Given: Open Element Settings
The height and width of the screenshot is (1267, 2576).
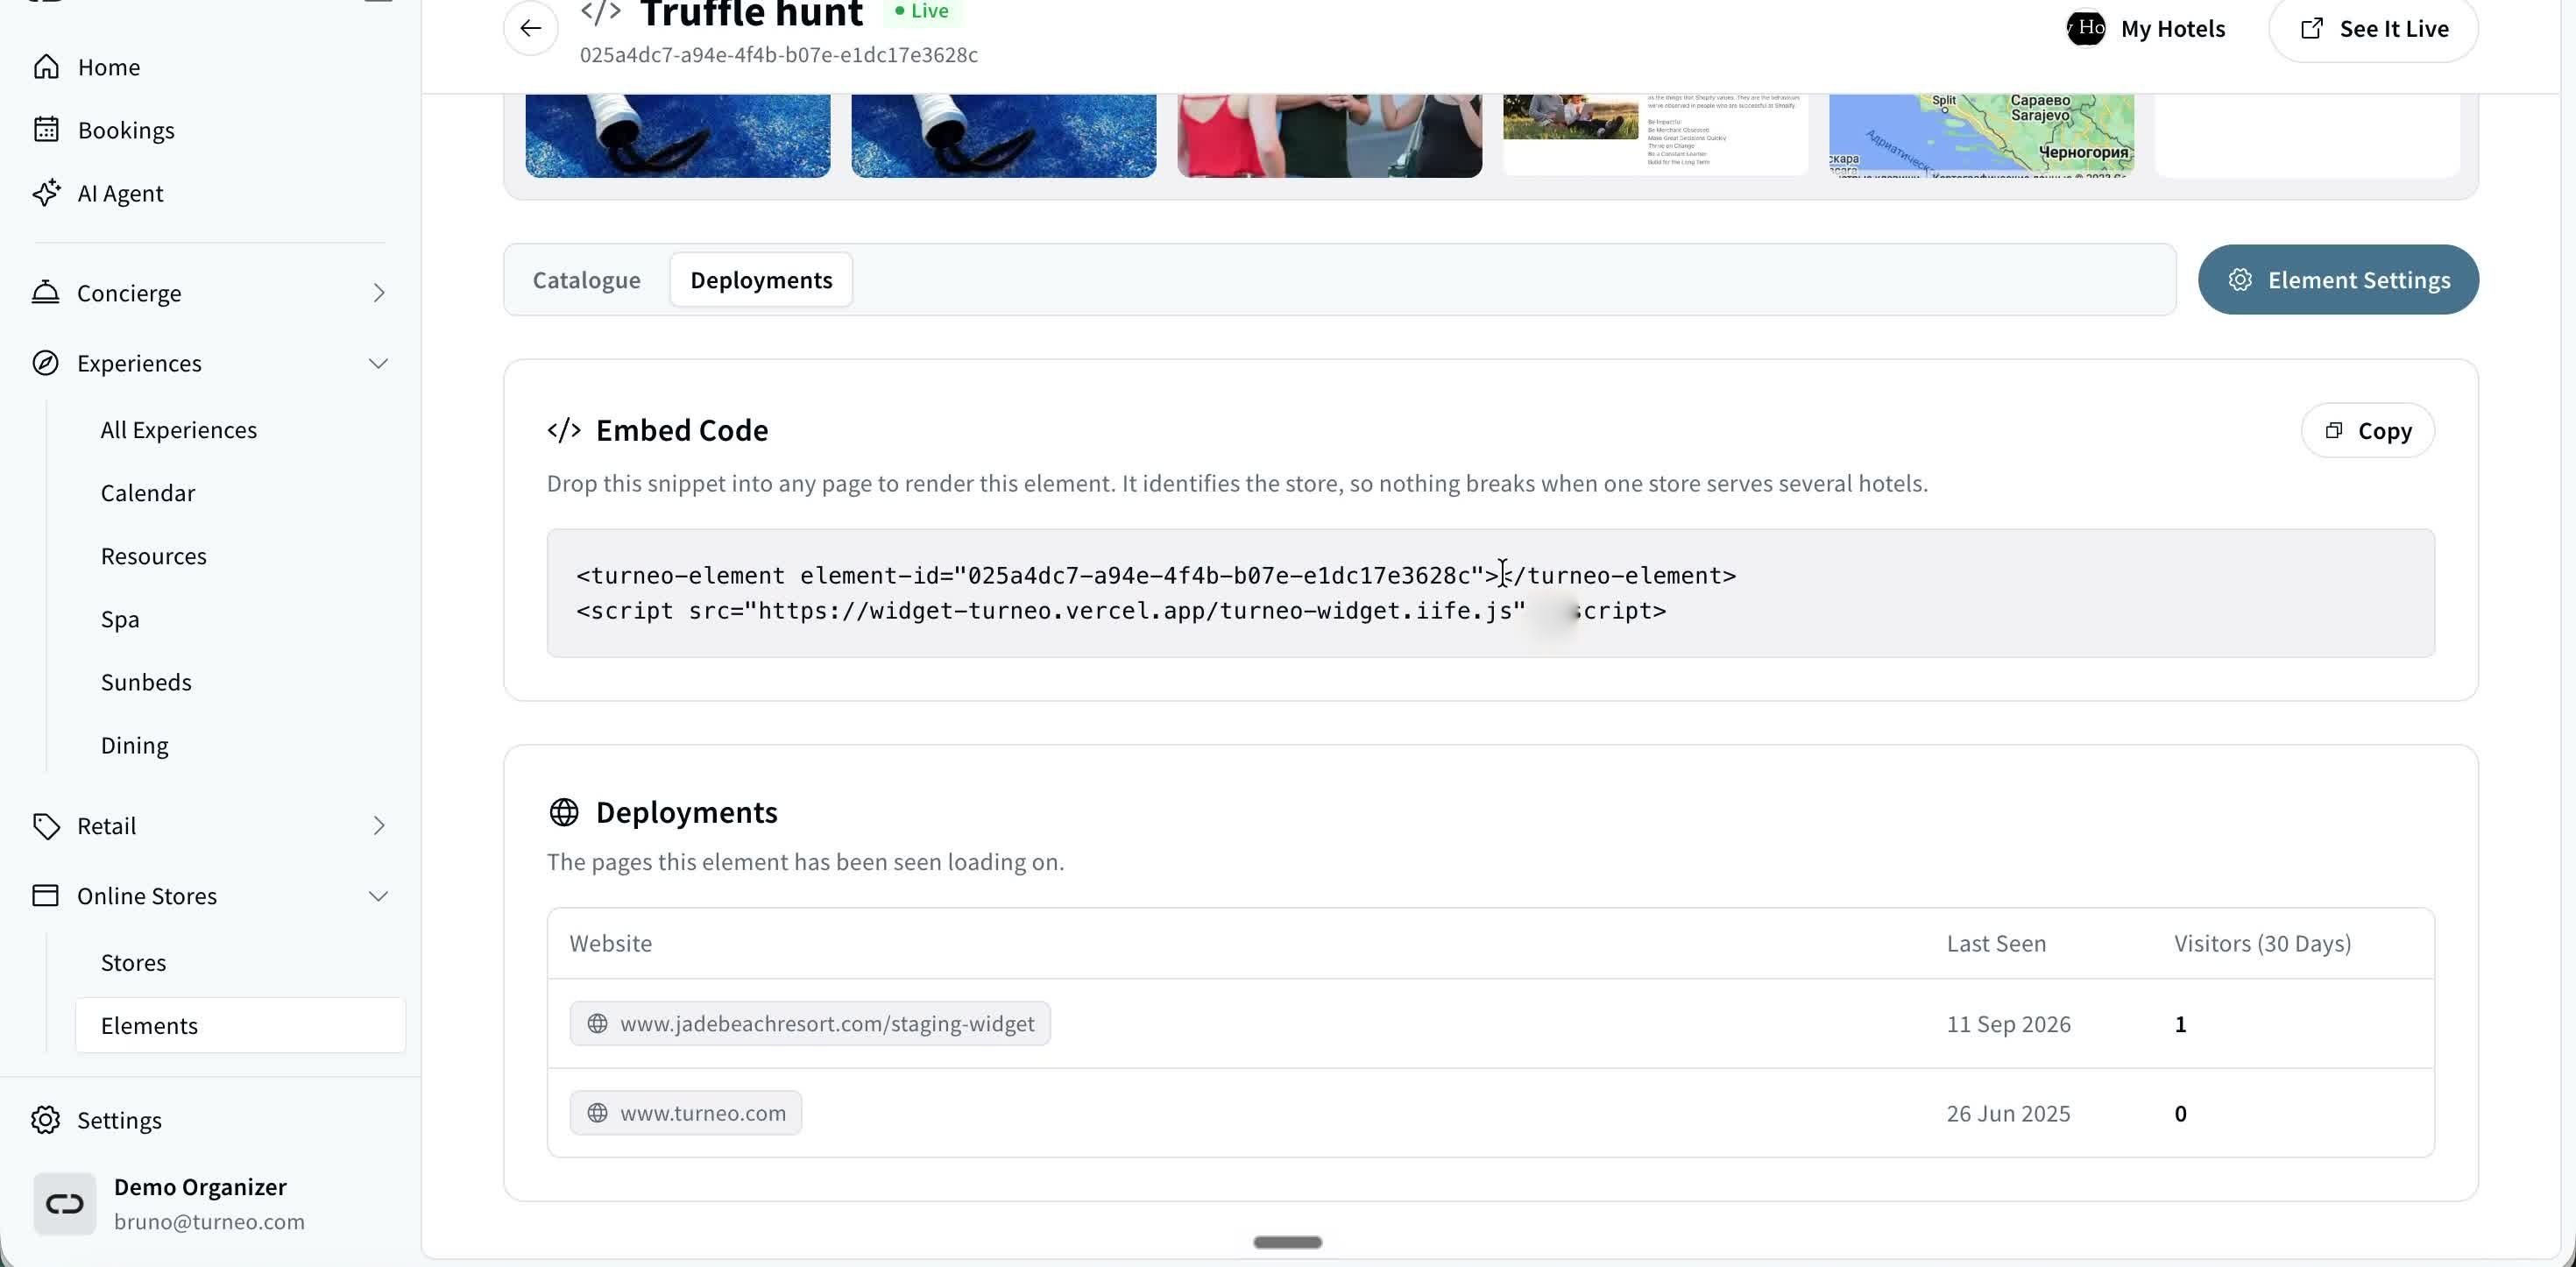Looking at the screenshot, I should click(2338, 280).
